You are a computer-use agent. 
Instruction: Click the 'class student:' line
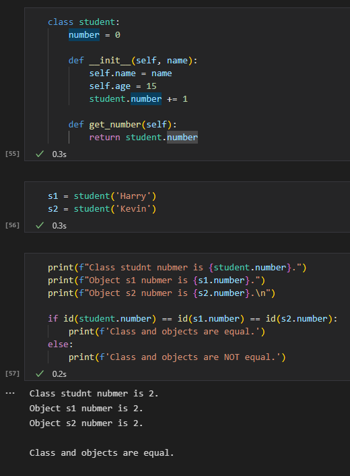83,22
